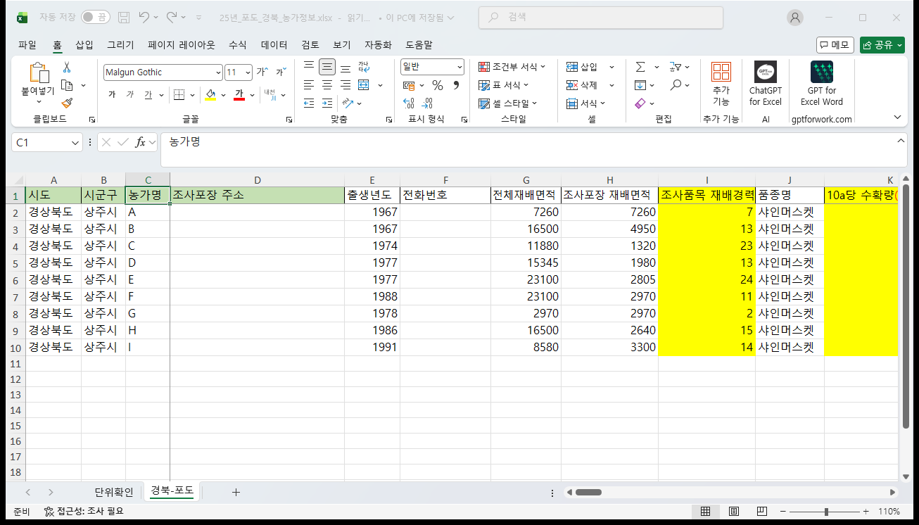
Task: Apply the red font color button
Action: (239, 95)
